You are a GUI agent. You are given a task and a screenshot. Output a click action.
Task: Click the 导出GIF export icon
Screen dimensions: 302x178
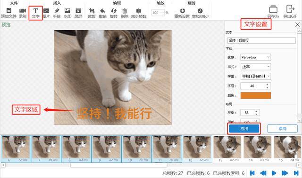point(290,9)
